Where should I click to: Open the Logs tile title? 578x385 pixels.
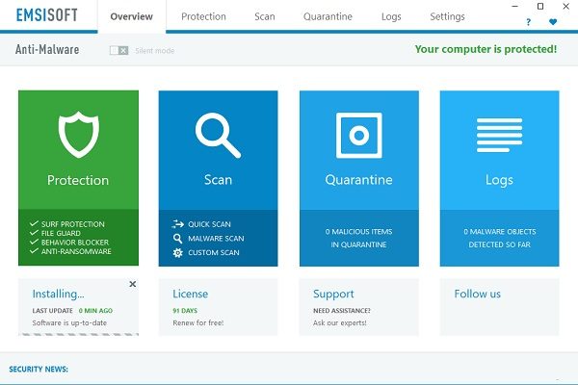pos(499,180)
